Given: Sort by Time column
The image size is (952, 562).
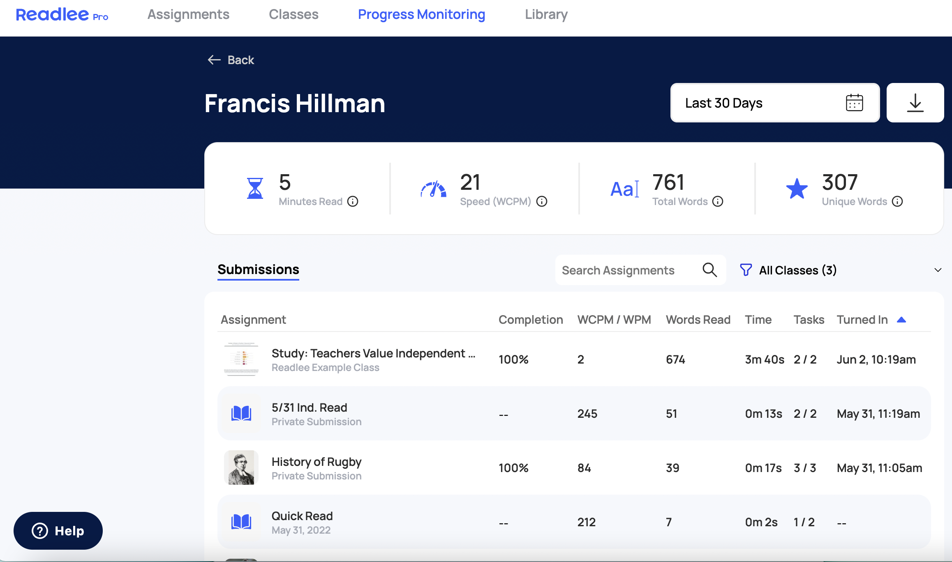Looking at the screenshot, I should click(758, 320).
